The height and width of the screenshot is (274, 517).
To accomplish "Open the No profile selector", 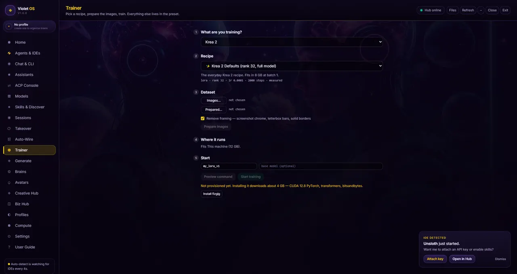I will 29,26.
